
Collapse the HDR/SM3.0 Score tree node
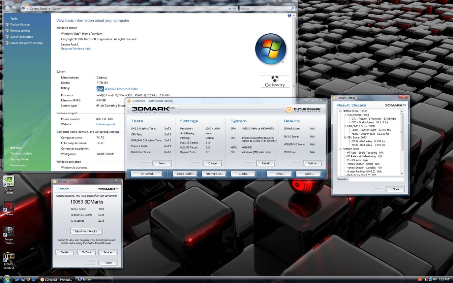[345, 126]
